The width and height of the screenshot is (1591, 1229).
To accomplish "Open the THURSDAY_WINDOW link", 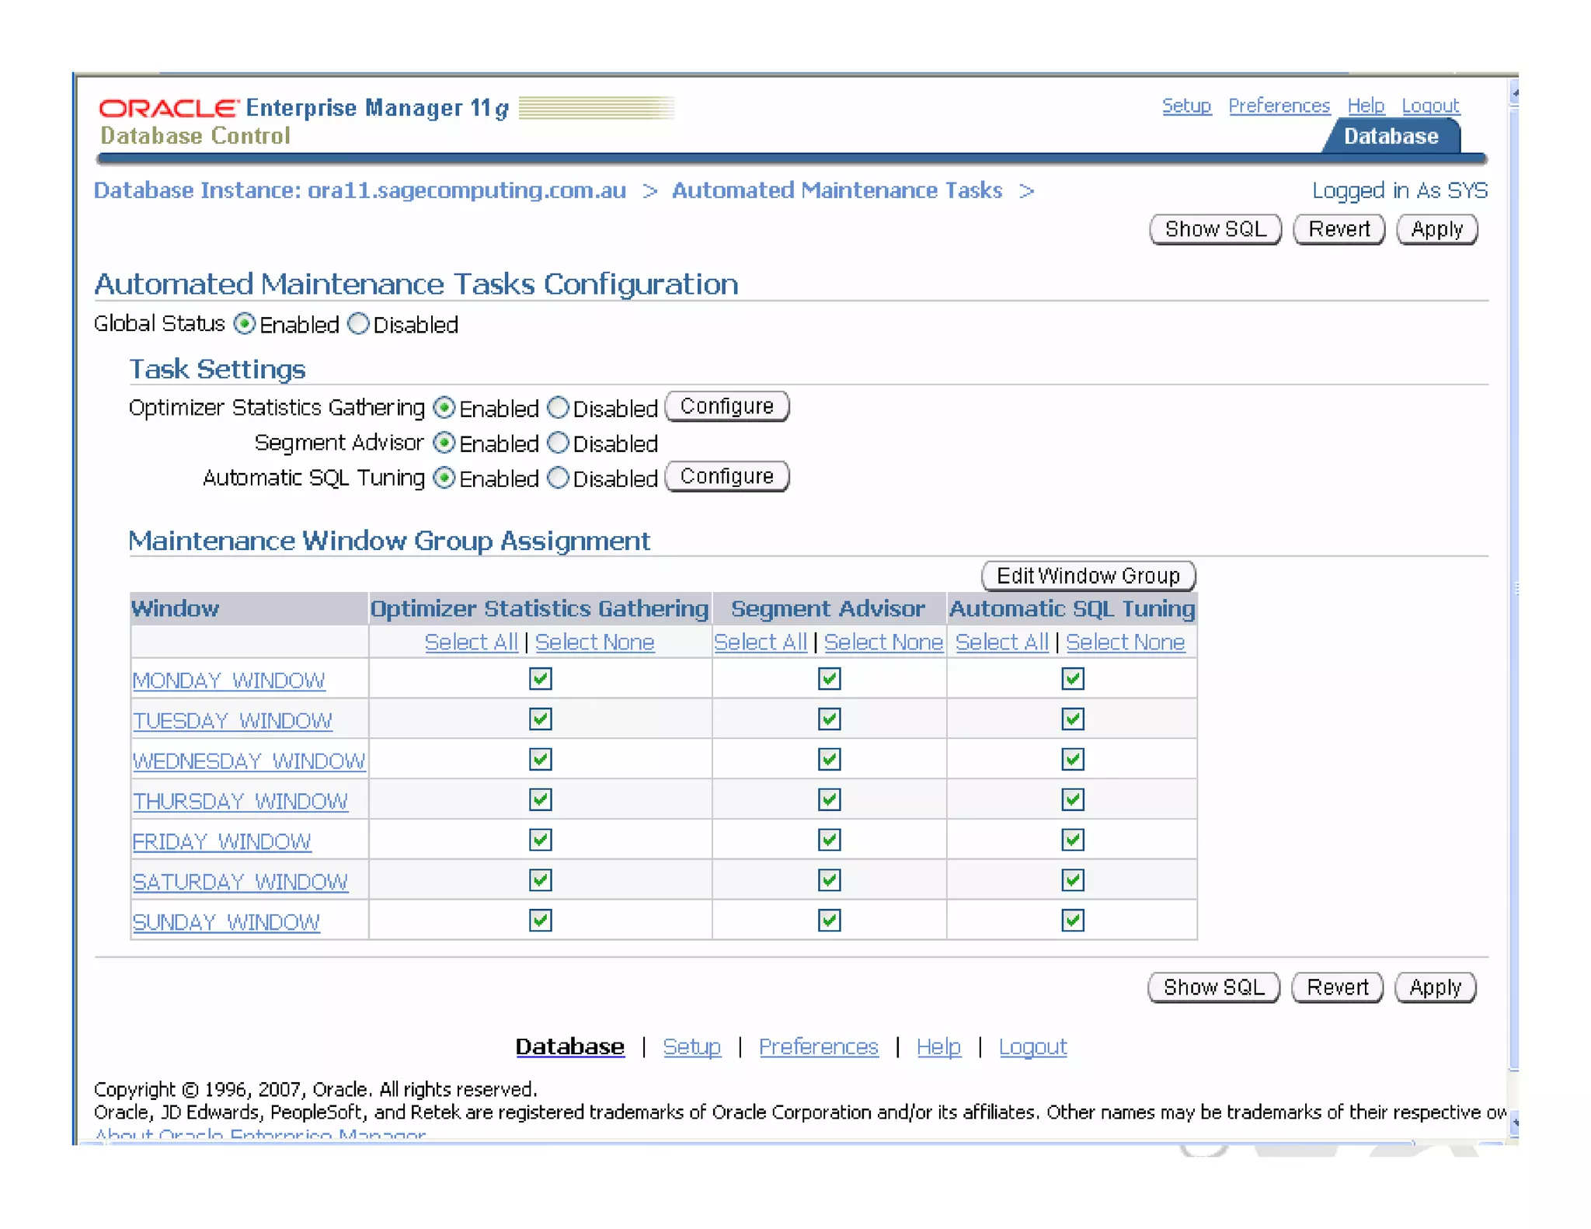I will [240, 801].
